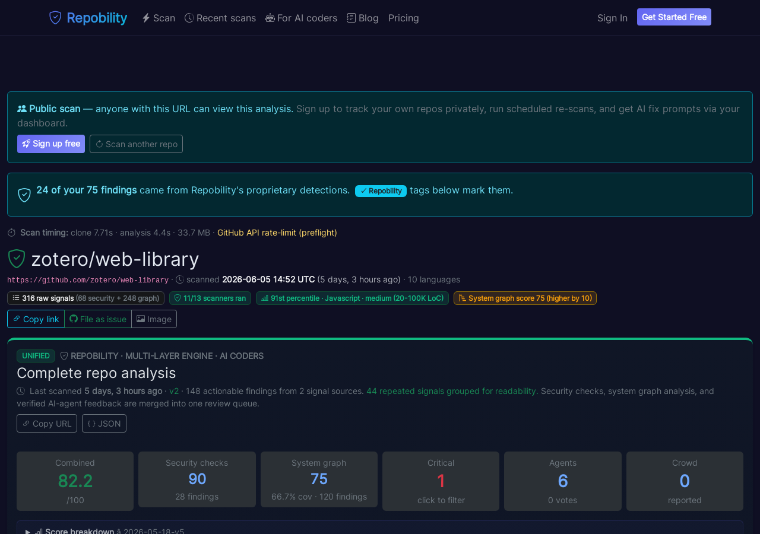Viewport: 760px width, 534px height.
Task: Click the Repobility shield logo
Action: pos(55,18)
